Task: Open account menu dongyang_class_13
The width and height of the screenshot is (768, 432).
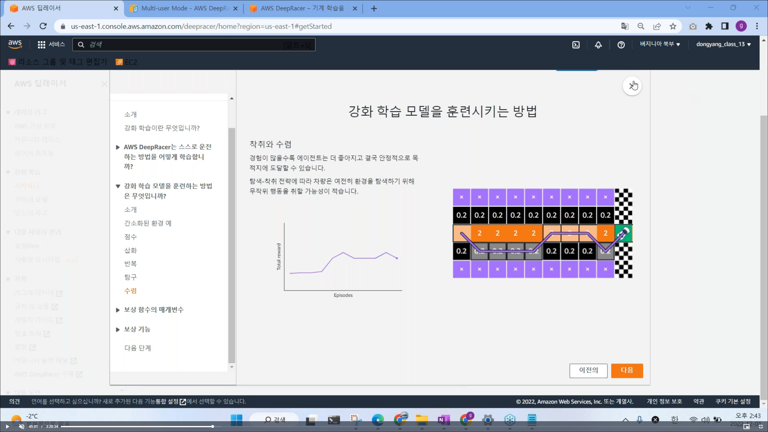Action: [x=723, y=44]
